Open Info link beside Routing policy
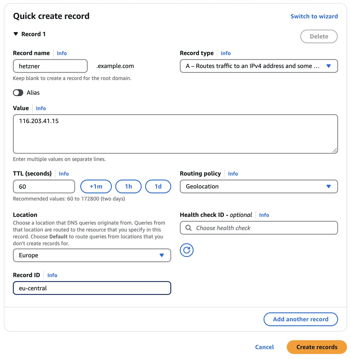The width and height of the screenshot is (351, 358). (233, 174)
